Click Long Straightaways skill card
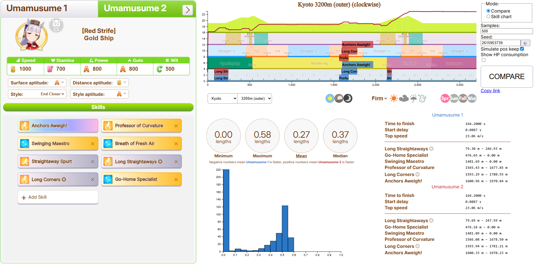The width and height of the screenshot is (535, 266). [141, 161]
